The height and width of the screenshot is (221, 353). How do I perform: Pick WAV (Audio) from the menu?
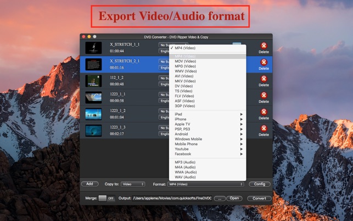point(185,177)
